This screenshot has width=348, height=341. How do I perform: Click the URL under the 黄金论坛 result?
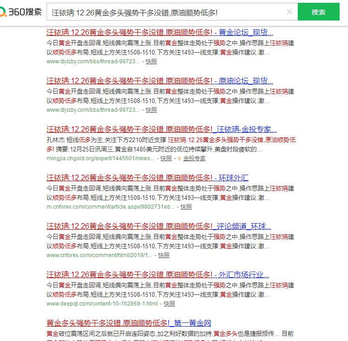click(93, 61)
